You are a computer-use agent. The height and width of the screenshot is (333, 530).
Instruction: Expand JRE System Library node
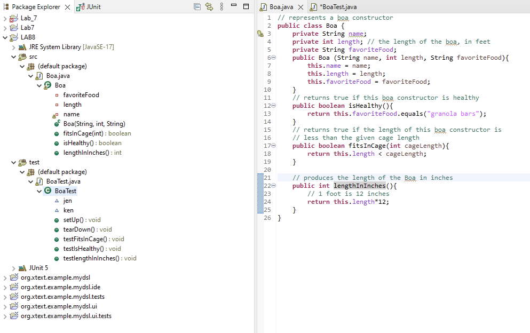[13, 47]
